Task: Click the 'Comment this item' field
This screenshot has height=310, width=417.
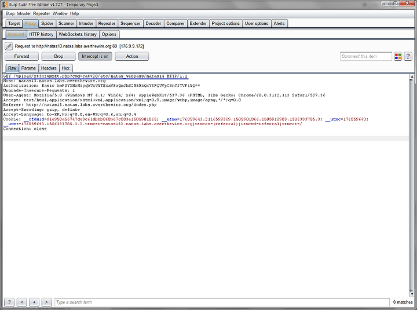Action: click(x=366, y=56)
